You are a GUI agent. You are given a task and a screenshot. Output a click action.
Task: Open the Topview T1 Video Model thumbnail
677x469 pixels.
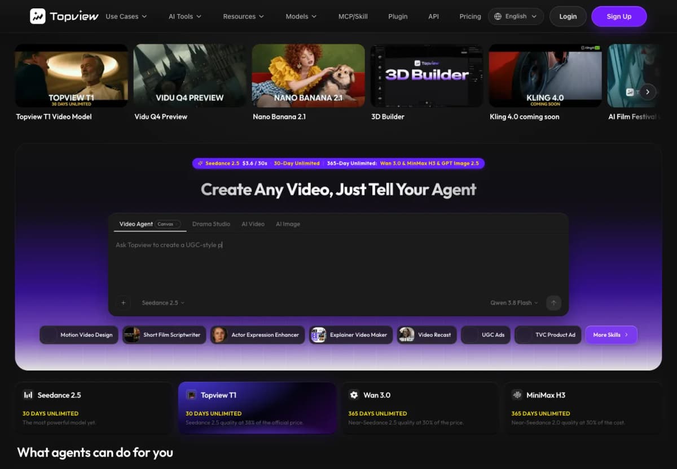[72, 75]
